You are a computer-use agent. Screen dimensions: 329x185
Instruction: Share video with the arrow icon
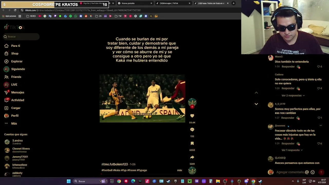[x=192, y=157]
